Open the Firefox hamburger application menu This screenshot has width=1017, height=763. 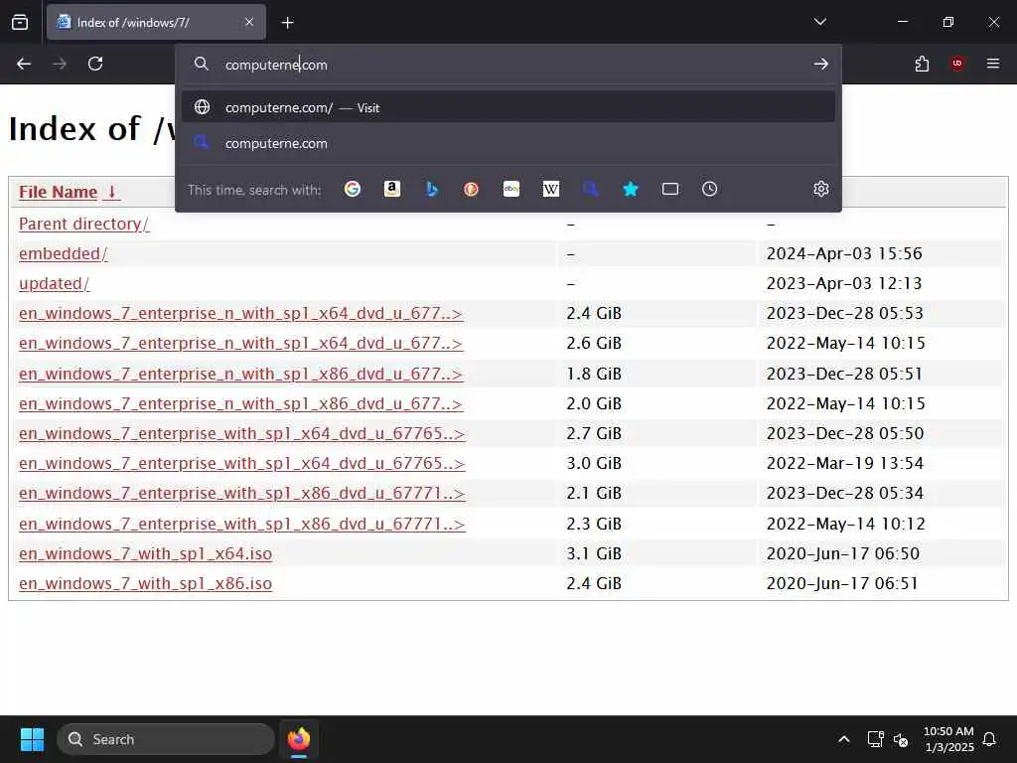(x=993, y=64)
